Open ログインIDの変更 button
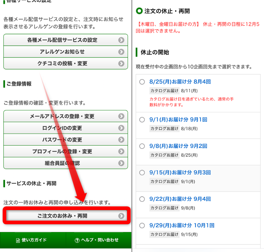This screenshot has width=264, height=252. tap(65, 128)
